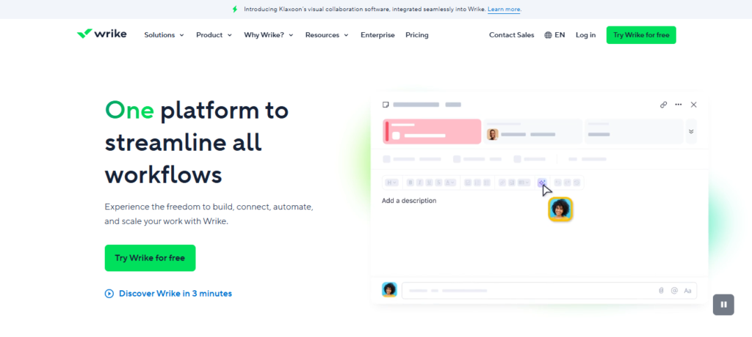The width and height of the screenshot is (752, 337).
Task: Open the heading style dropdown in editor
Action: point(392,182)
